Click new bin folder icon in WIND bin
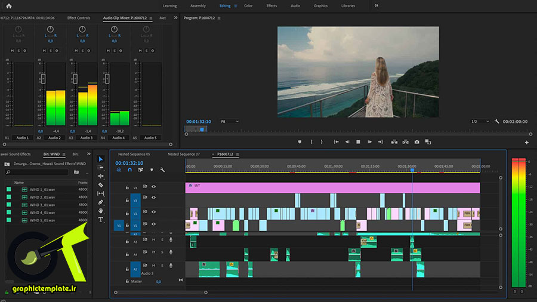Image resolution: width=537 pixels, height=302 pixels. click(x=76, y=172)
